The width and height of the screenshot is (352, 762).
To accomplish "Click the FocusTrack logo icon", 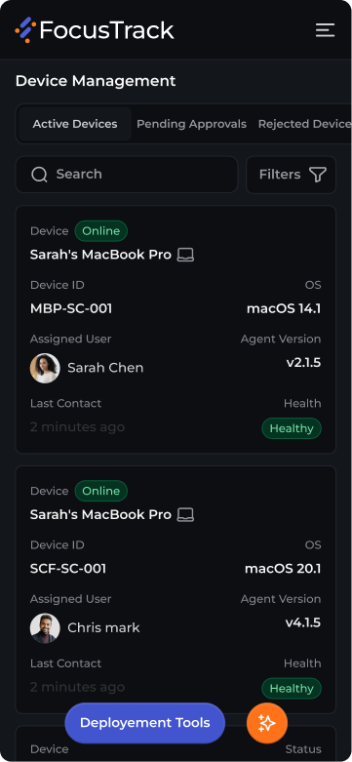I will [25, 30].
